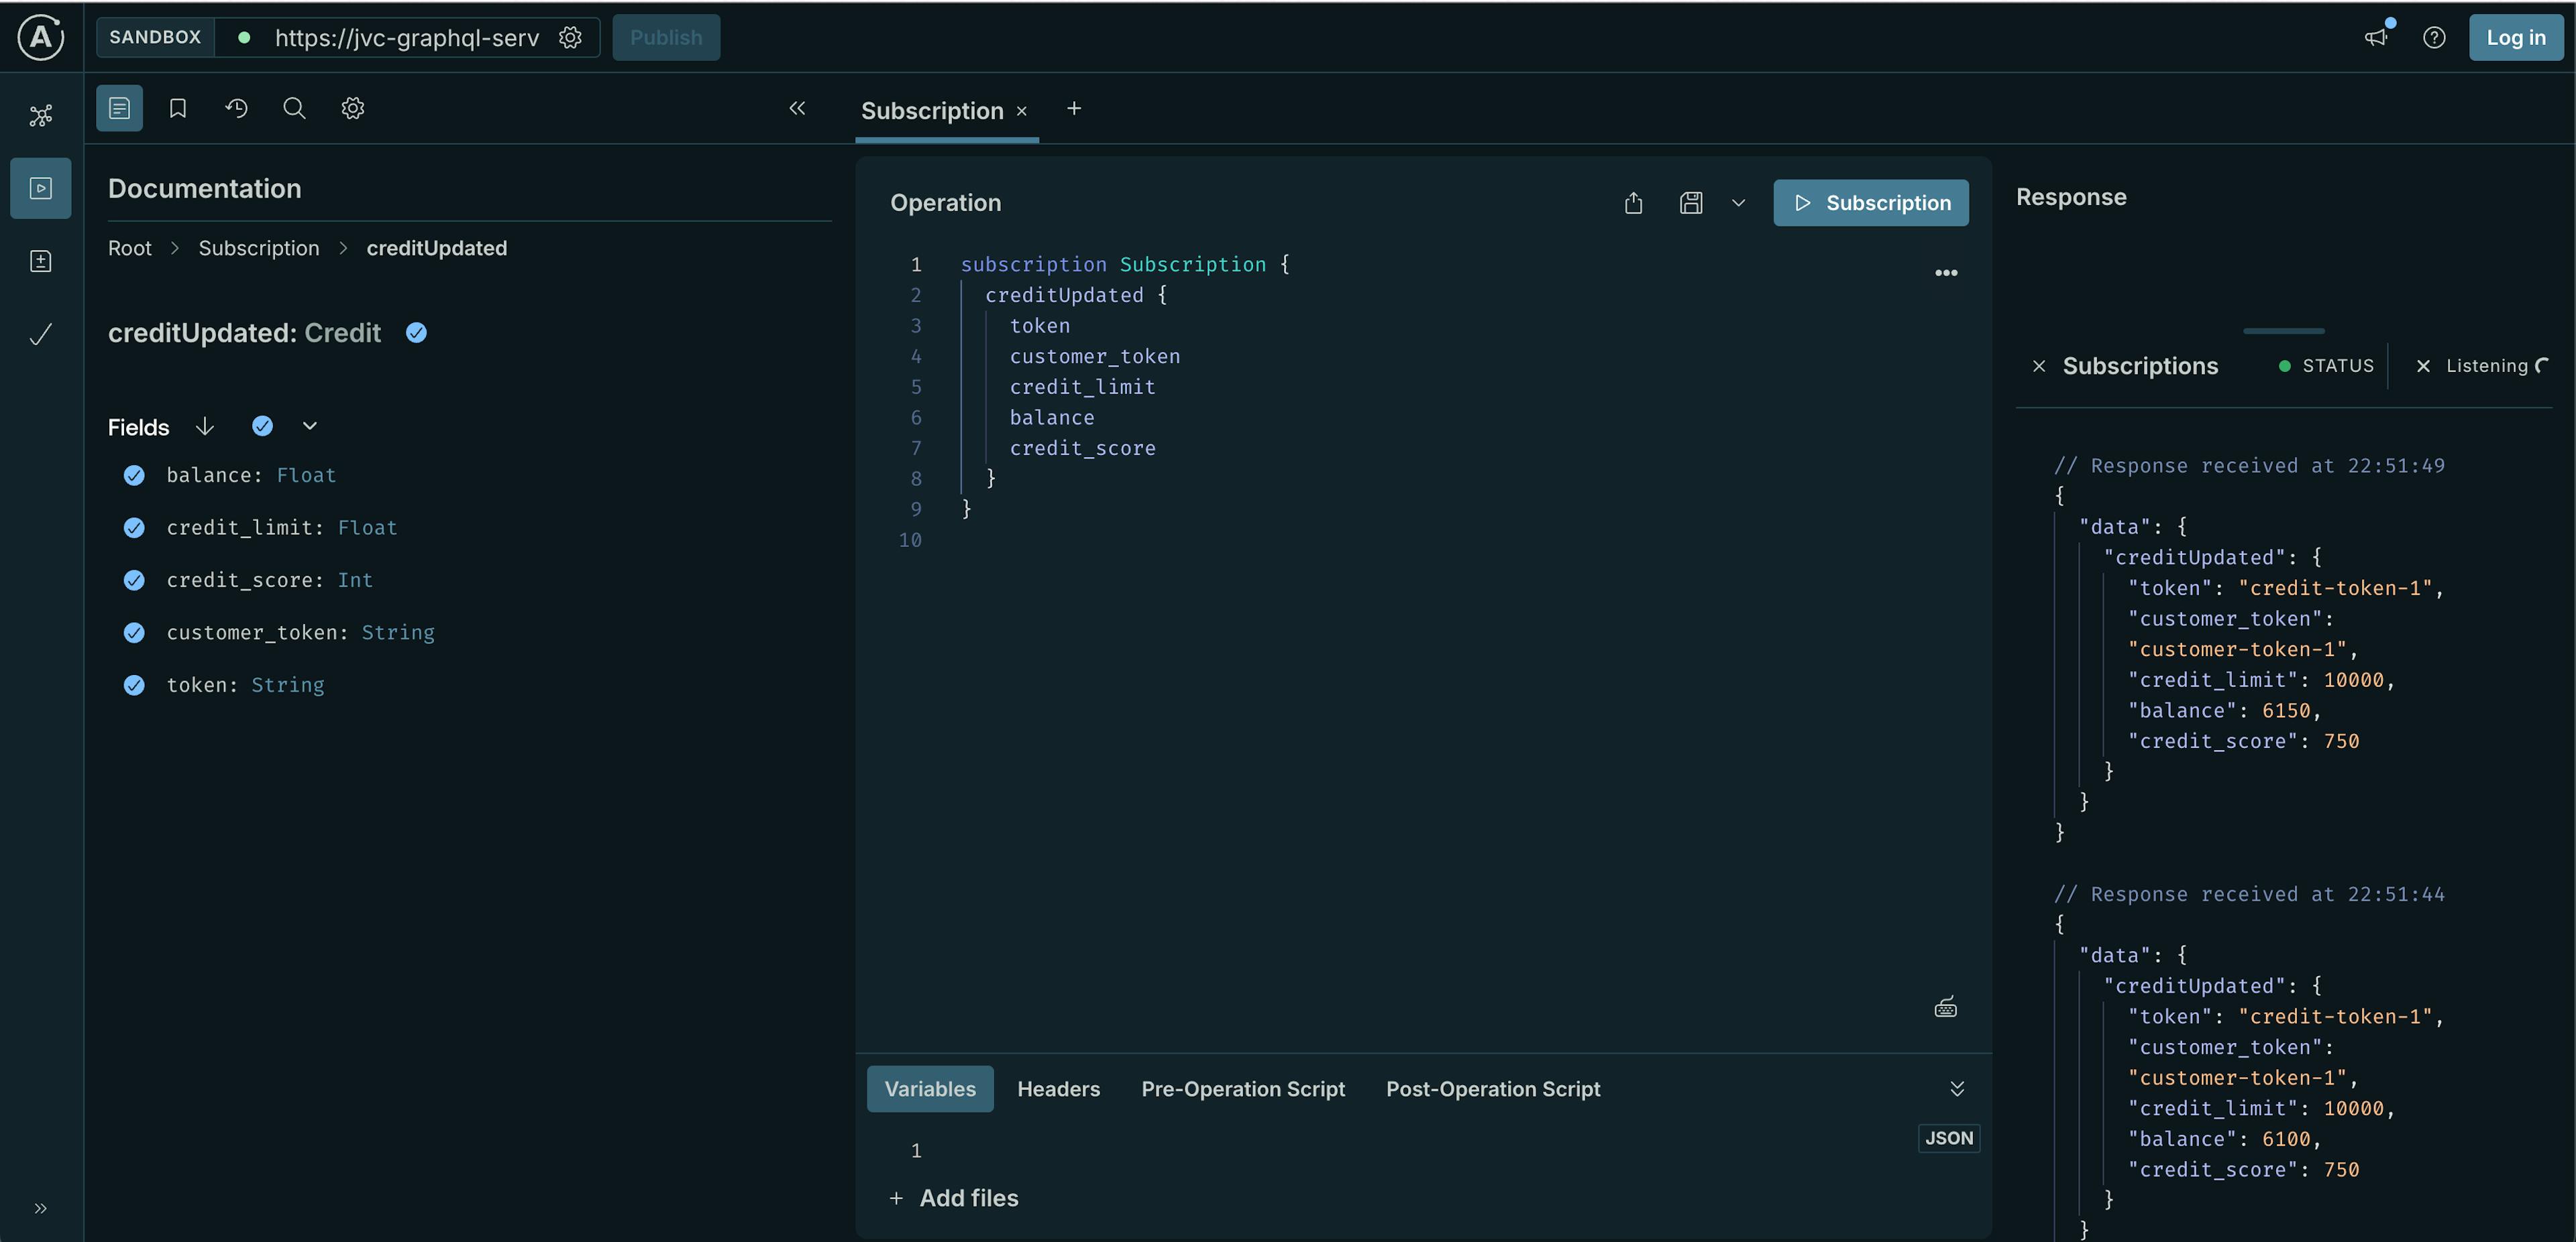
Task: Collapse the documentation panel with double chevron
Action: [x=797, y=108]
